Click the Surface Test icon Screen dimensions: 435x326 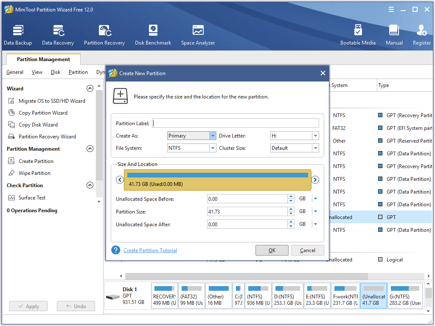pos(11,197)
